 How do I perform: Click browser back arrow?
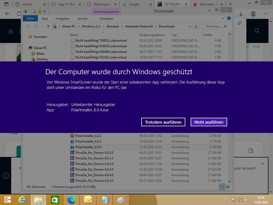pos(7,14)
